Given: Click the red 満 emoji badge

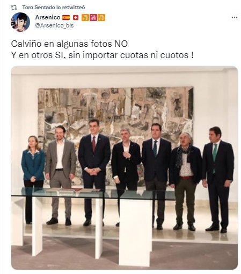Looking at the screenshot, I should (x=93, y=18).
